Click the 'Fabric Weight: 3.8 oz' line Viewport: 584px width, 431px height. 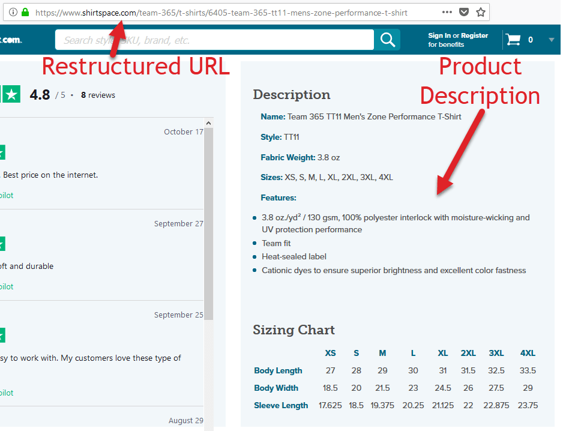(300, 158)
